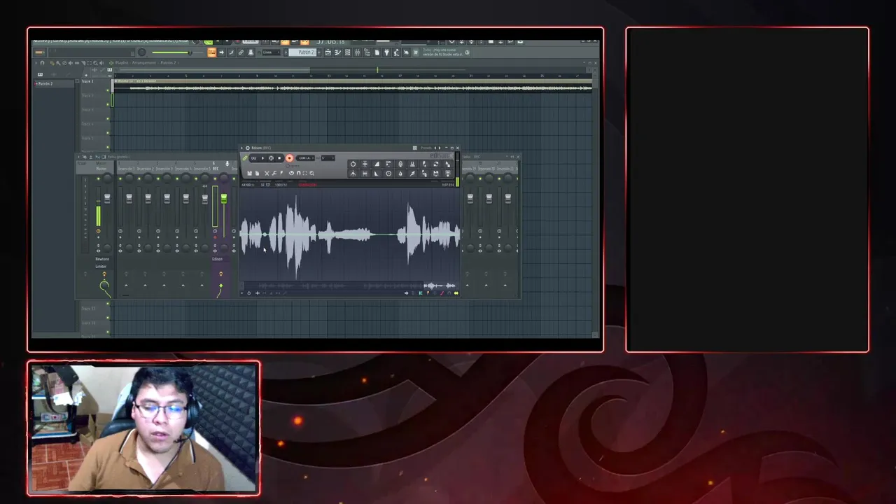Select previous Edison preset arrow
This screenshot has width=896, height=504.
click(435, 148)
